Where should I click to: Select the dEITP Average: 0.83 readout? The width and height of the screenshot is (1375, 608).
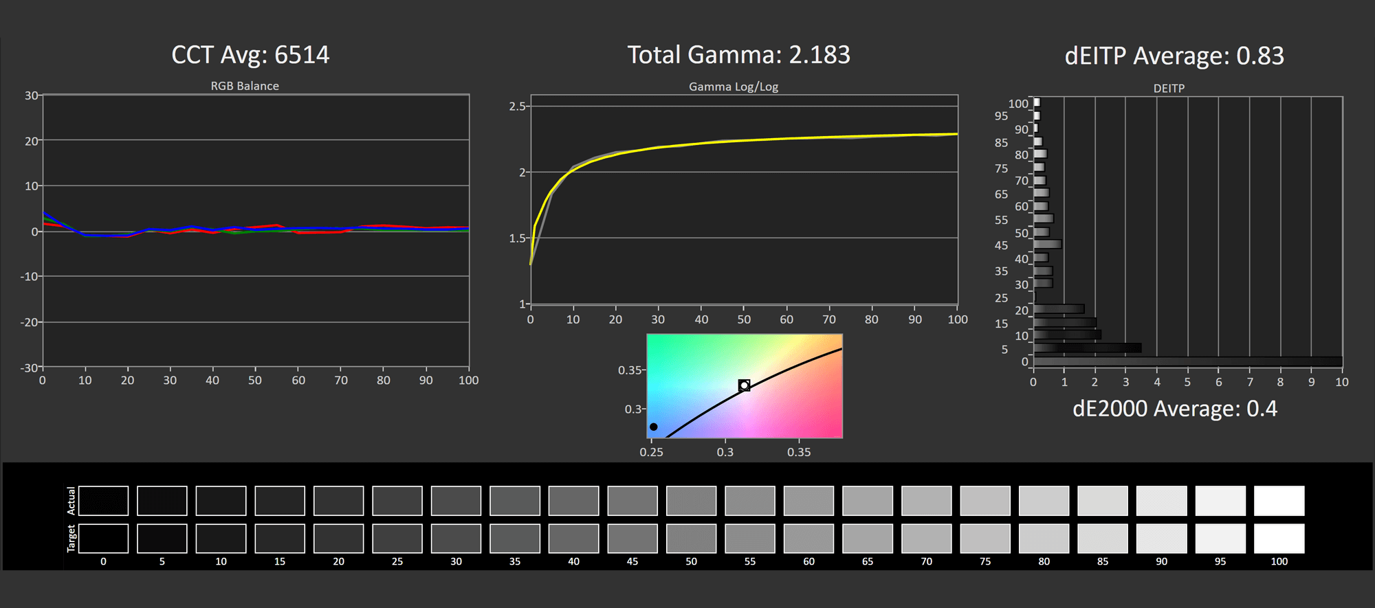coord(1174,56)
